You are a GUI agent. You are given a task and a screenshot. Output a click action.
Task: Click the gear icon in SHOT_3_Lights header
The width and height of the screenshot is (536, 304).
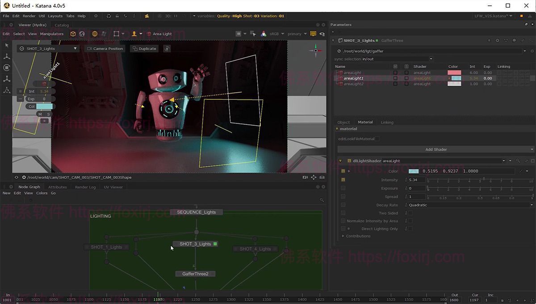pos(498,41)
